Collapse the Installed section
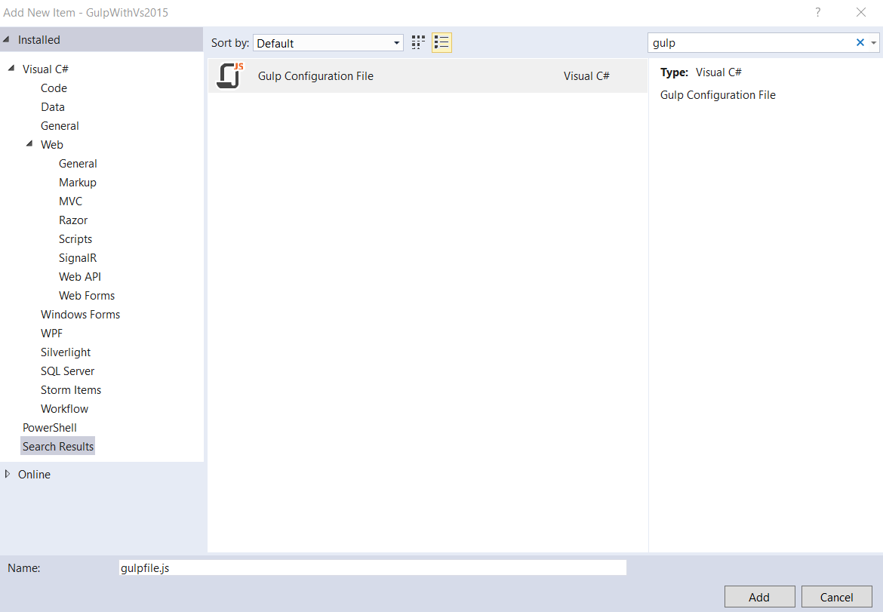 pos(7,39)
